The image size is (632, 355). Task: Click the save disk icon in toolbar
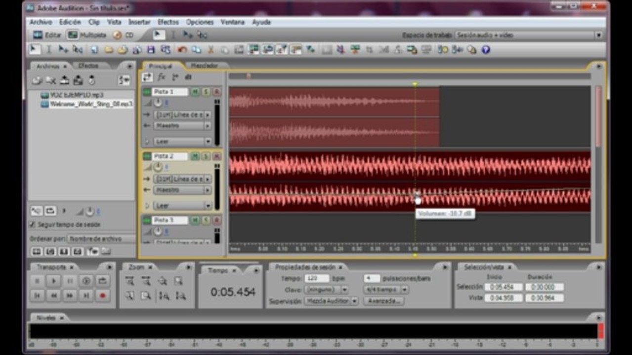(x=151, y=50)
